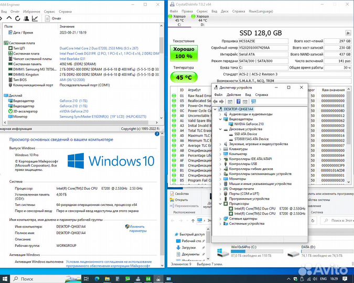
Task: Open the Microsoft license terms link
Action: click(x=109, y=264)
